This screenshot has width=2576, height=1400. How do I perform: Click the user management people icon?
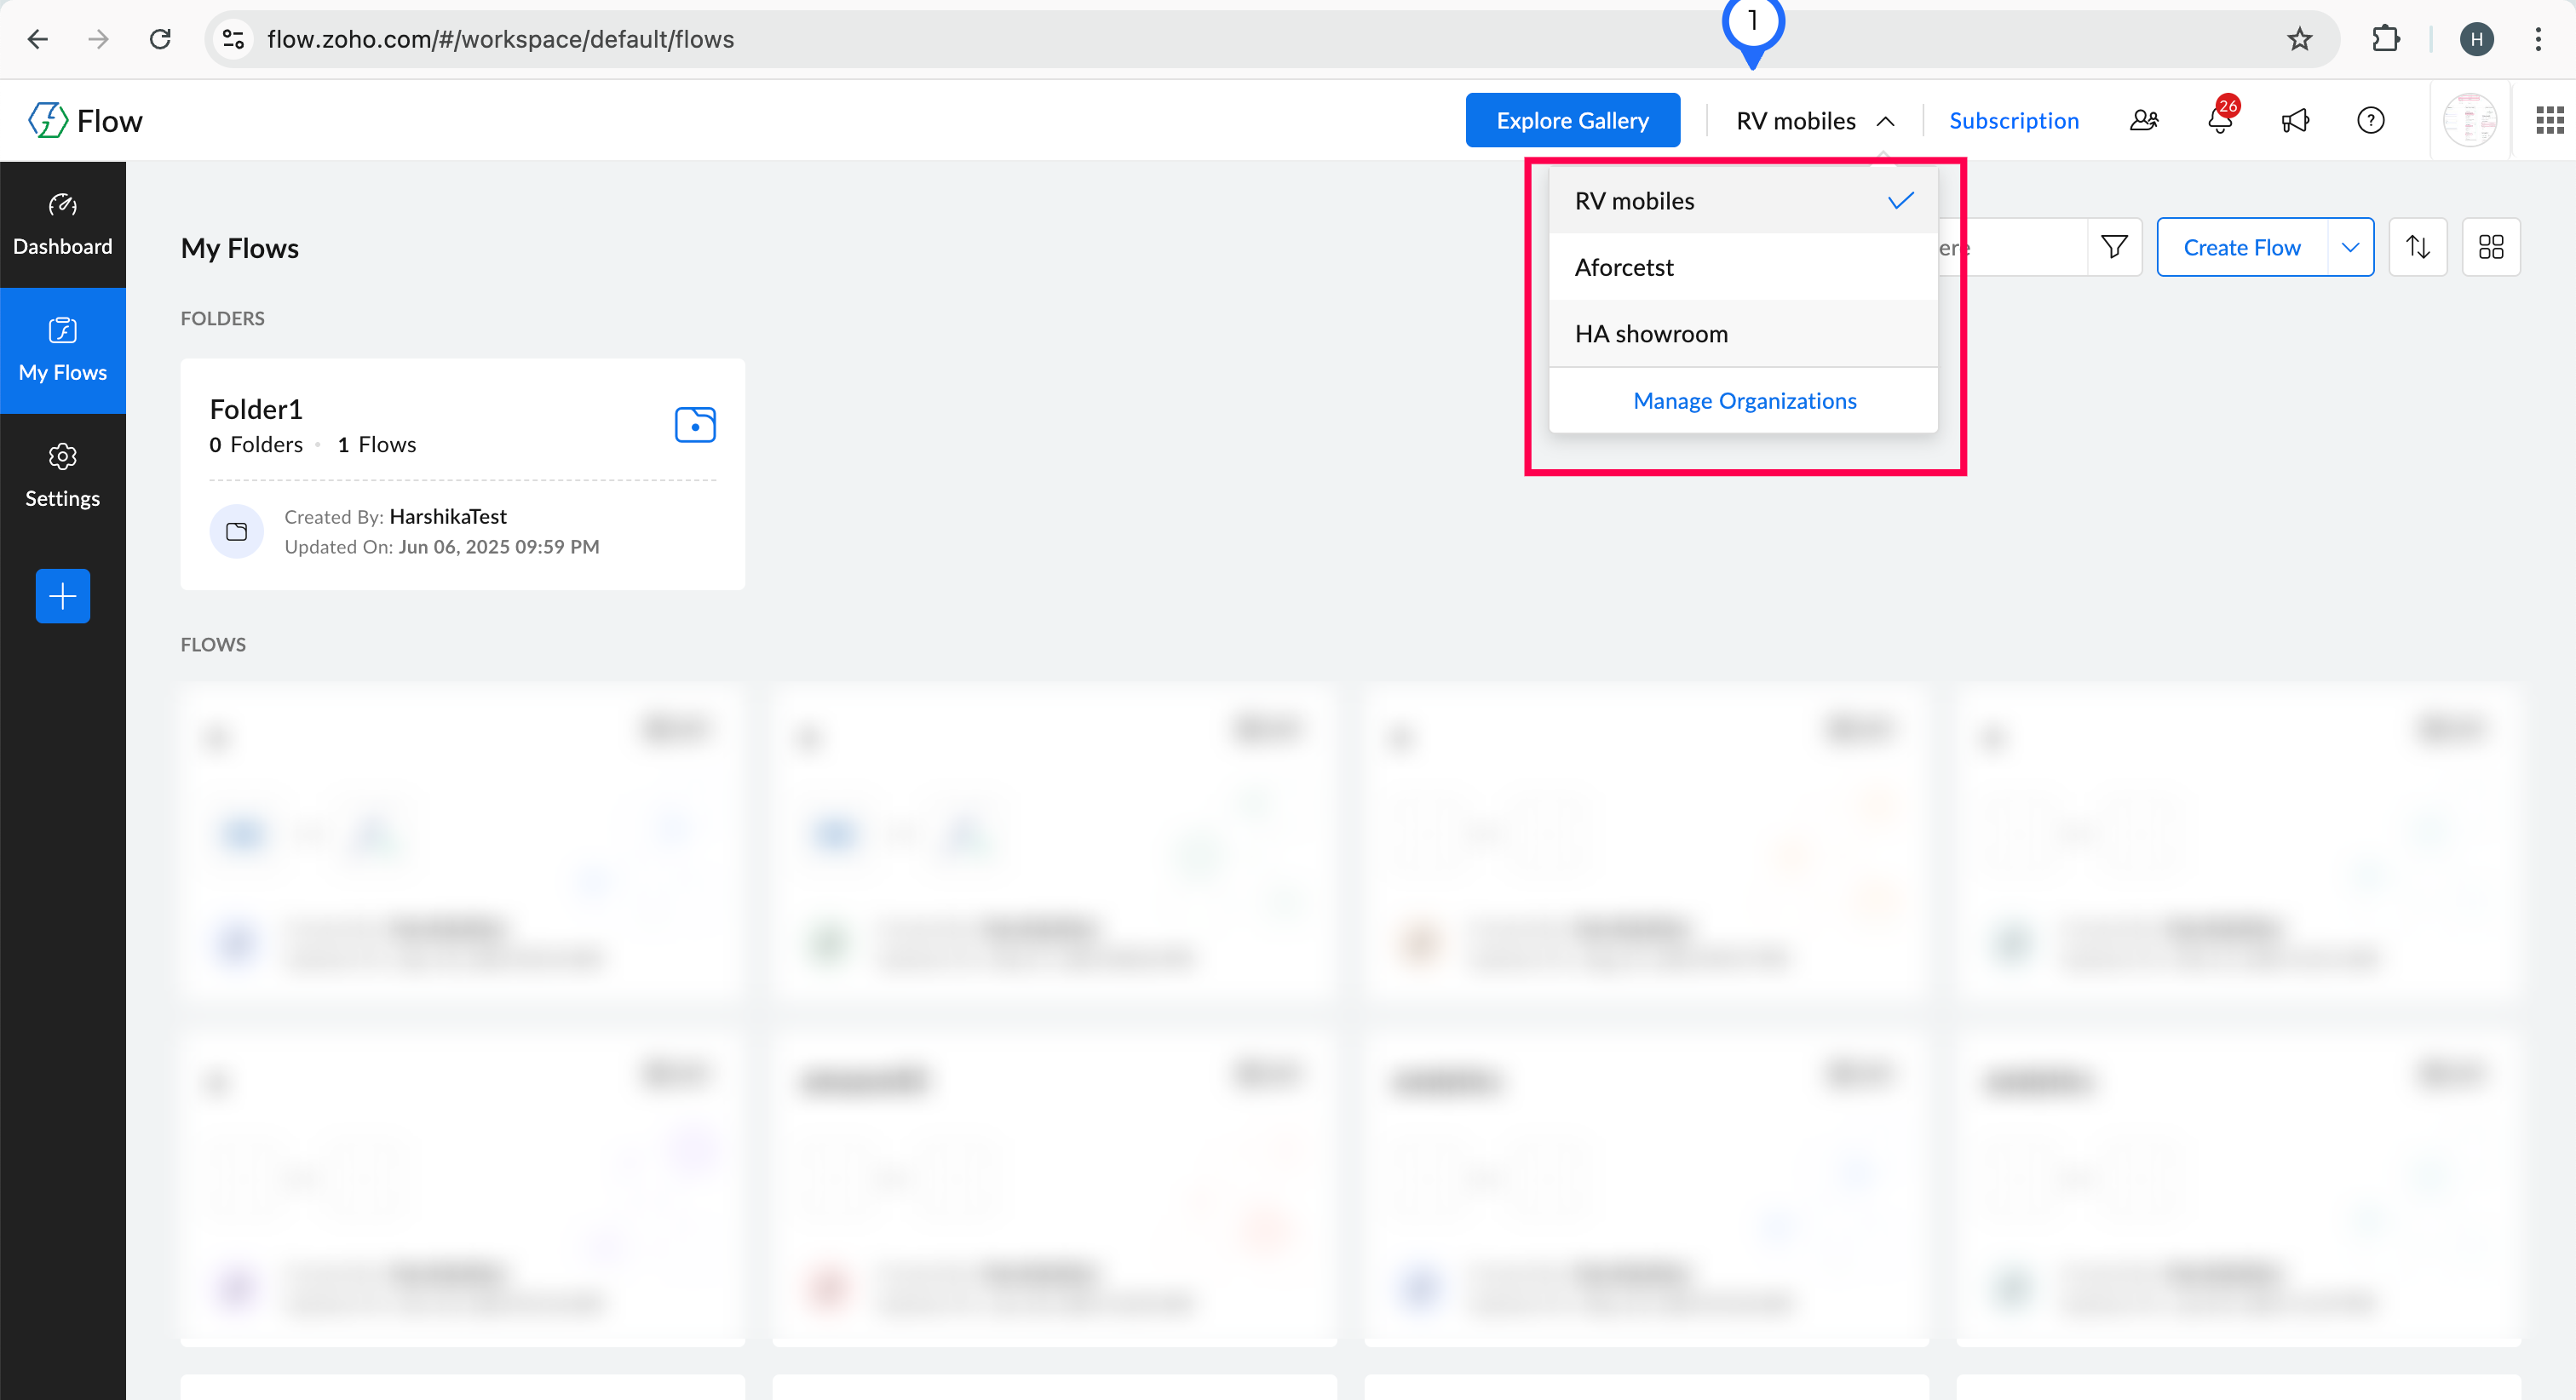[2143, 121]
